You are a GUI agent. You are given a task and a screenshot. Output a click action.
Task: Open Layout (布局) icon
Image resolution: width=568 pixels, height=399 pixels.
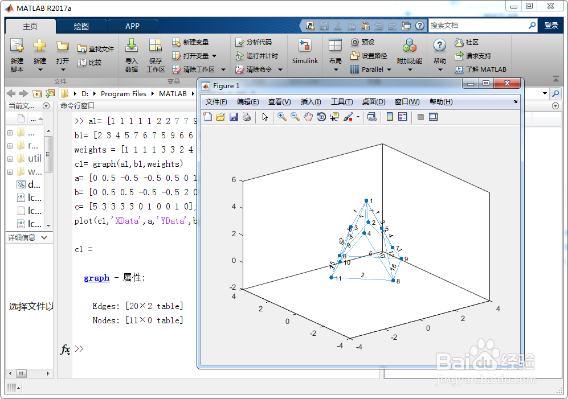[335, 46]
